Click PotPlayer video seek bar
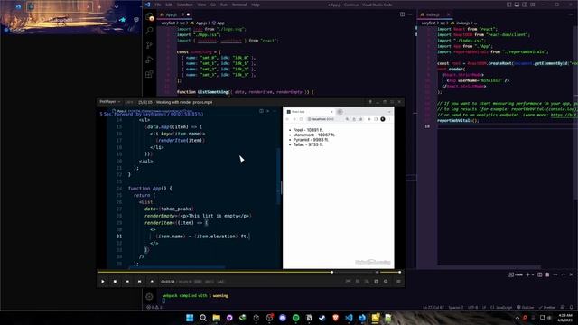 pyautogui.click(x=235, y=272)
